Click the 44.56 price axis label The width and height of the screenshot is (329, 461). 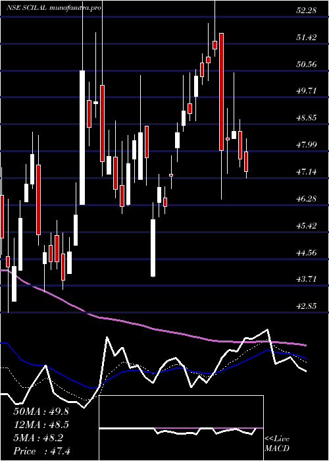coord(307,253)
